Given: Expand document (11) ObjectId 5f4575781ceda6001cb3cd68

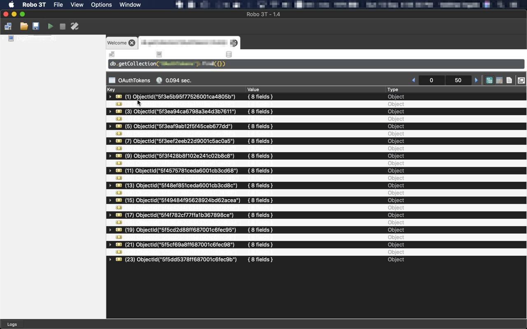Looking at the screenshot, I should pyautogui.click(x=110, y=171).
